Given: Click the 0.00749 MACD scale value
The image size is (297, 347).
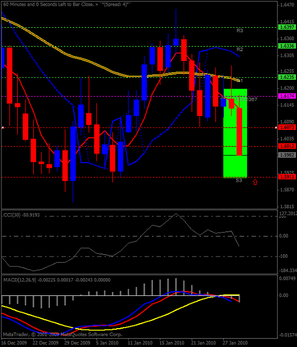Looking at the screenshot, I should pos(287,278).
